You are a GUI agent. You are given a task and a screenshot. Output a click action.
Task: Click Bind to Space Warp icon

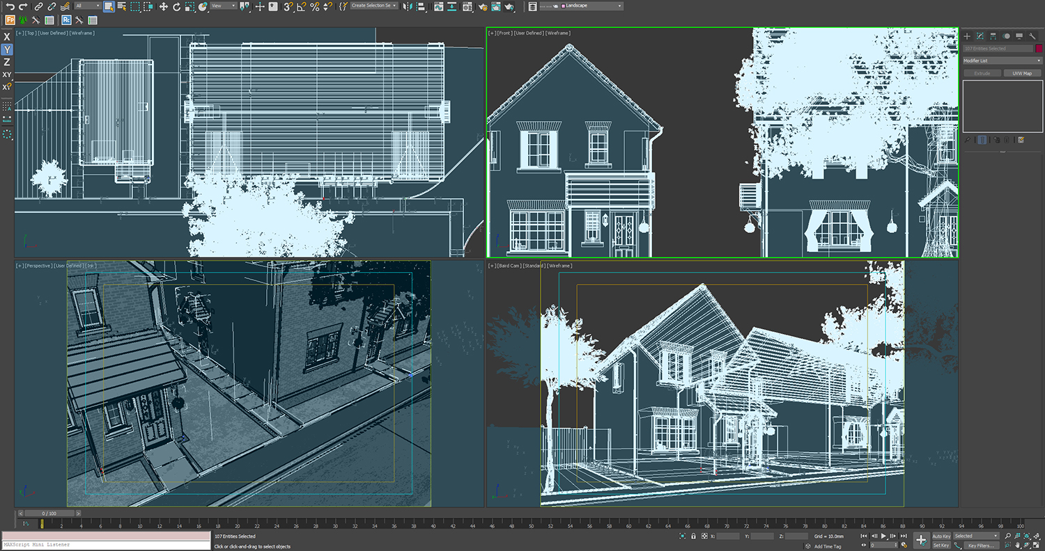pyautogui.click(x=65, y=6)
